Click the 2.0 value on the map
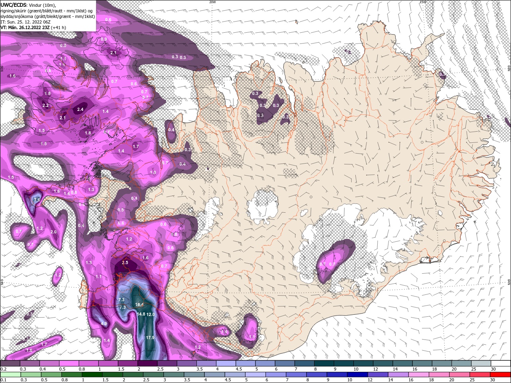511x383 pixels. [53, 232]
